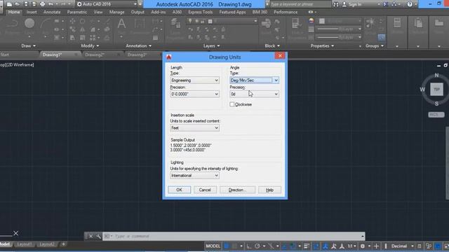449x252 pixels.
Task: Click the color wheel icon in Properties panel
Action: pyautogui.click(x=311, y=21)
